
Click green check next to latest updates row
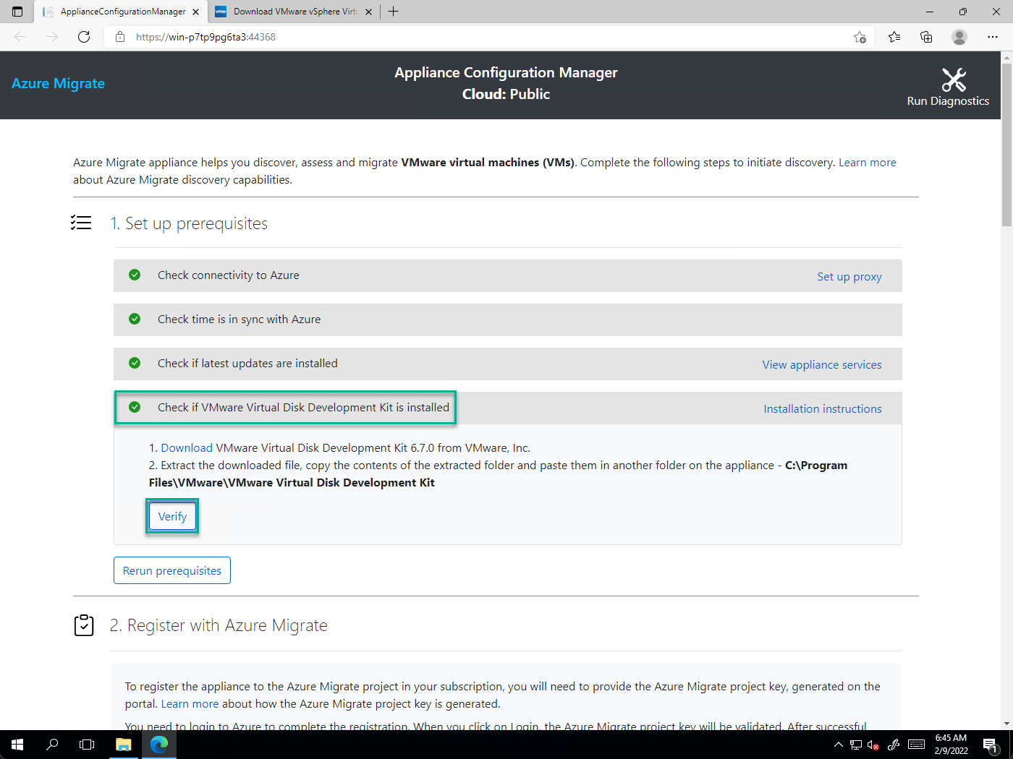[x=135, y=363]
